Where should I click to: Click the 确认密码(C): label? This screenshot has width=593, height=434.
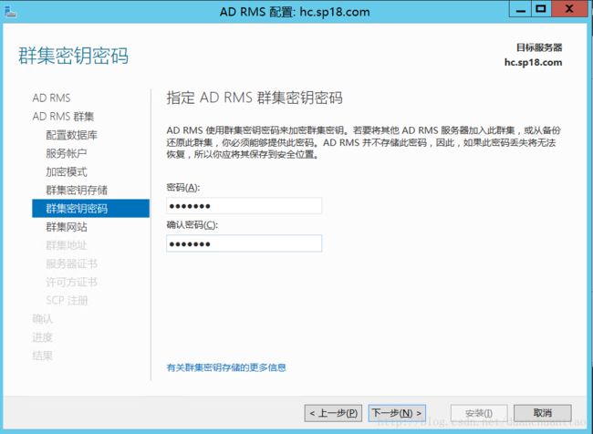pyautogui.click(x=192, y=225)
